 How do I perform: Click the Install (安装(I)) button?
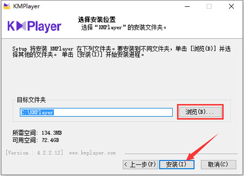point(177,164)
